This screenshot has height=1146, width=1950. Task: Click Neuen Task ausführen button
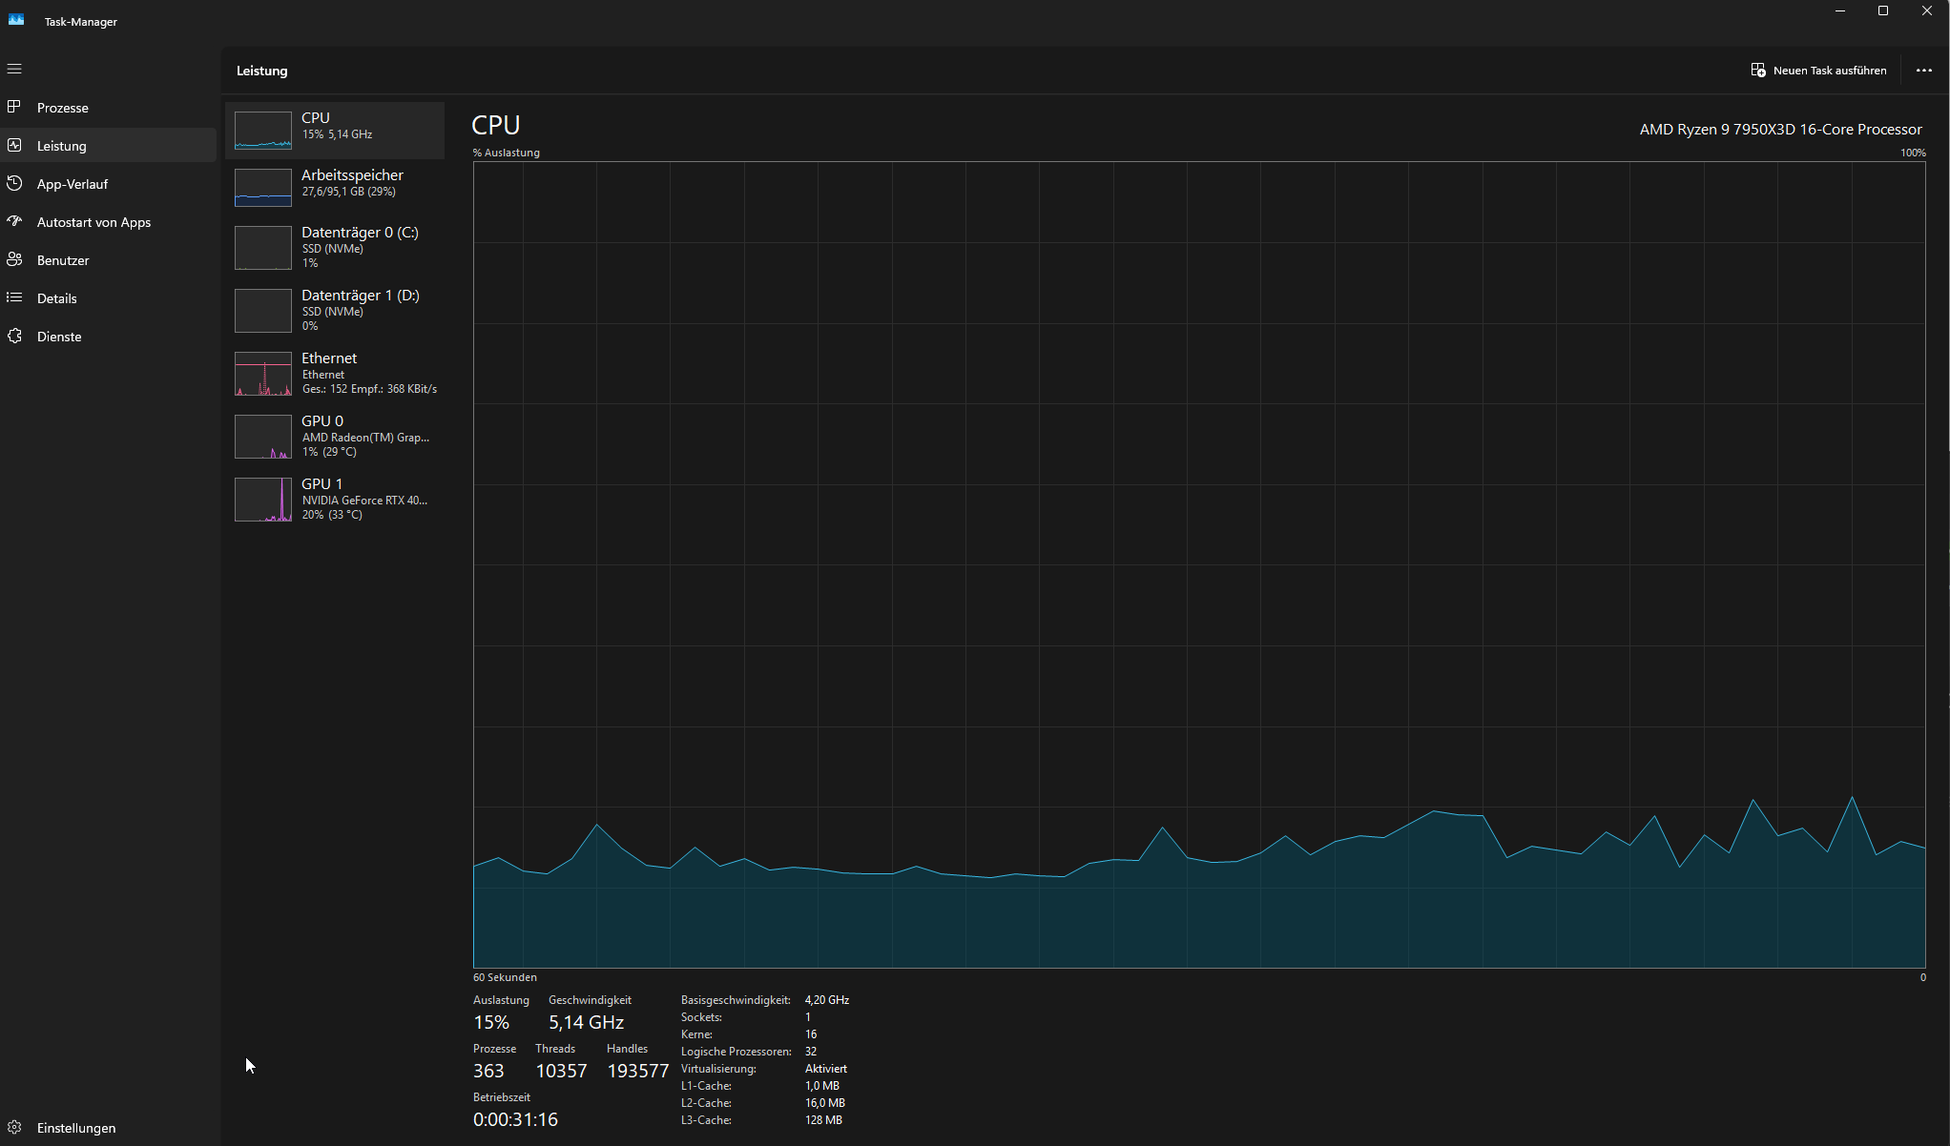tap(1818, 71)
